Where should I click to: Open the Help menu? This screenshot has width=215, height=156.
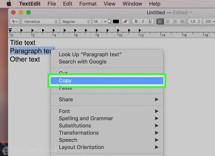(155, 4)
